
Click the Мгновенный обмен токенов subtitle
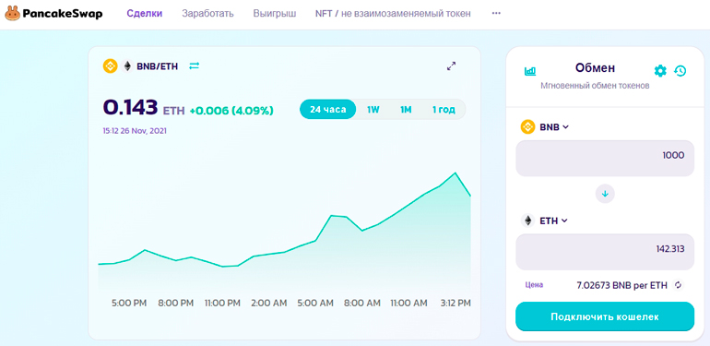click(x=595, y=86)
